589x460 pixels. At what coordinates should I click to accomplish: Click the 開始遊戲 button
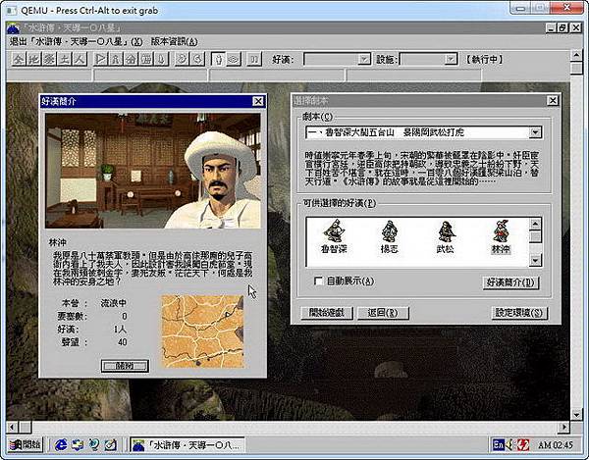coord(327,313)
